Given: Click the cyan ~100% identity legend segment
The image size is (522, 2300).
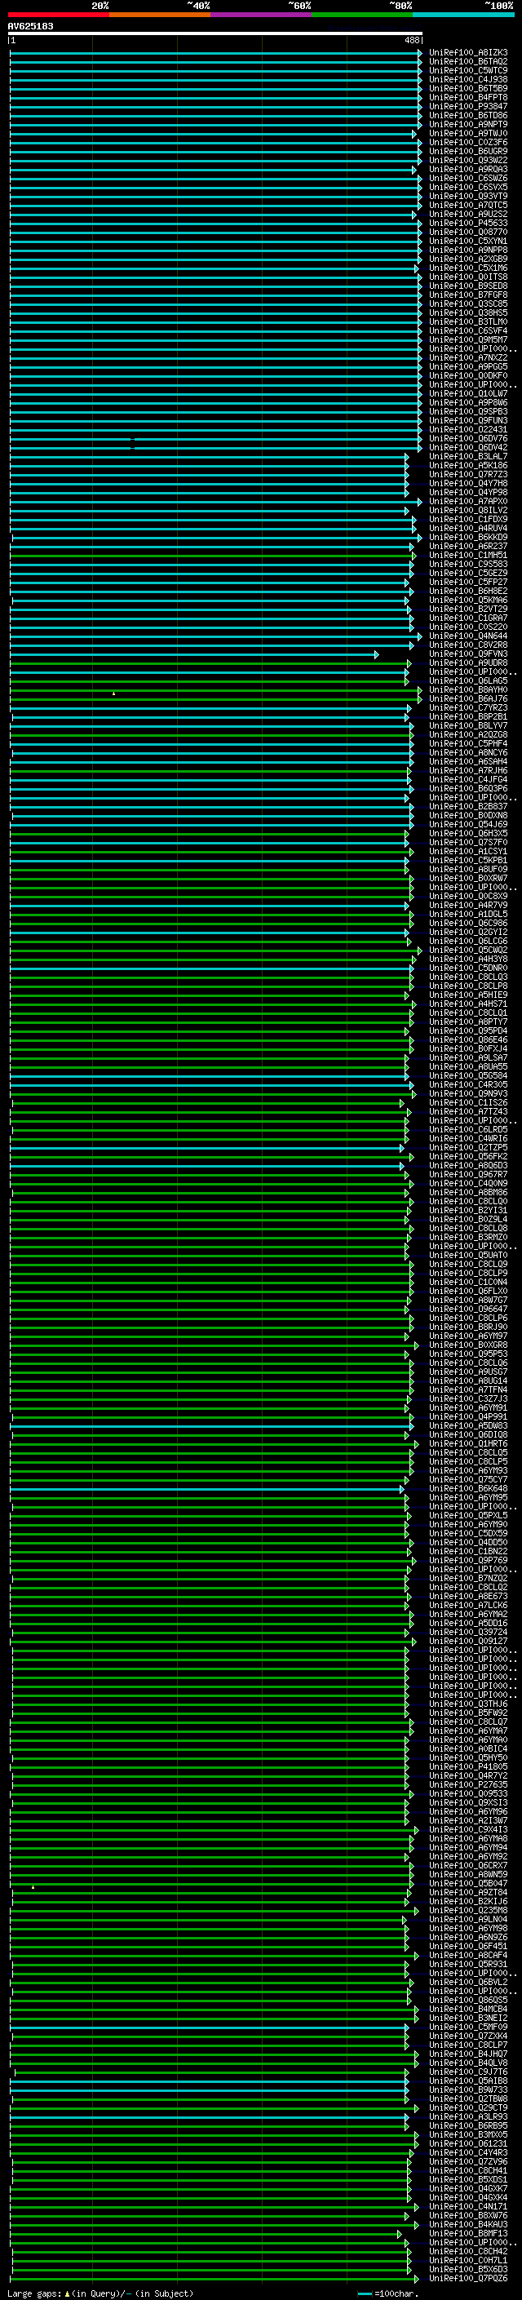Looking at the screenshot, I should [x=464, y=15].
